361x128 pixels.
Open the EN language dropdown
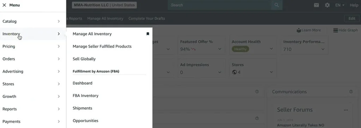tap(340, 5)
